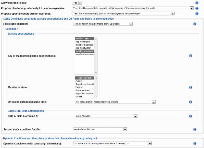Click info icon for Must be in state
The height and width of the screenshot is (148, 204).
tap(190, 87)
